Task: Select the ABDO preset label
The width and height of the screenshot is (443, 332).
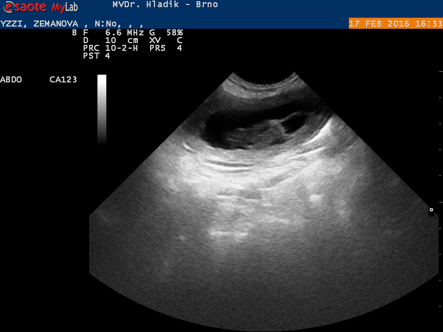Action: pyautogui.click(x=11, y=80)
